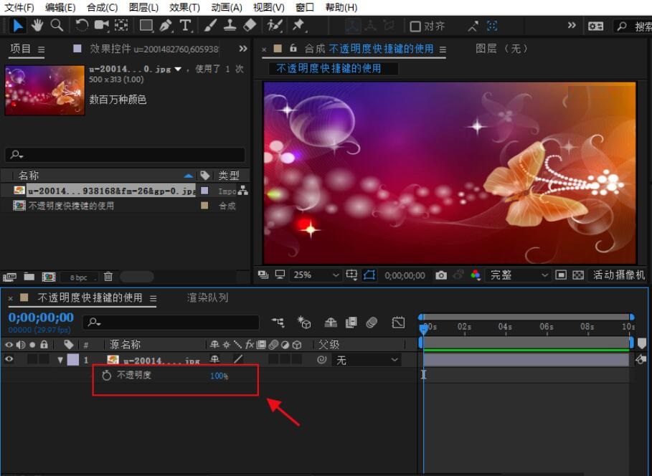This screenshot has width=652, height=476.
Task: Click the layer 1 label color swatch
Action: pyautogui.click(x=72, y=360)
